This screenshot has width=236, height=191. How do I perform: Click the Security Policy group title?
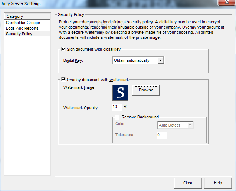(x=71, y=14)
